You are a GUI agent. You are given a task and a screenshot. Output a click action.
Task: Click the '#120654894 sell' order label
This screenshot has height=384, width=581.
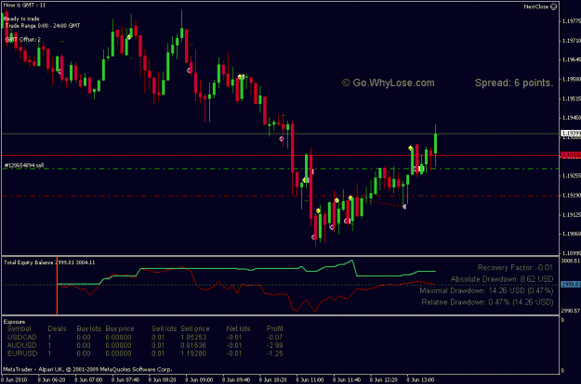24,165
